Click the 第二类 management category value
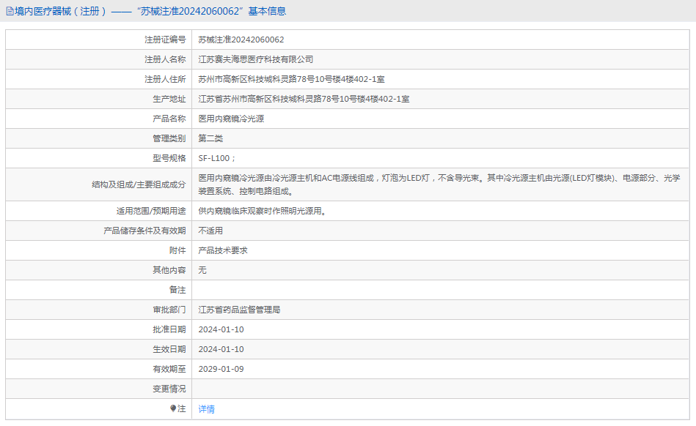The image size is (696, 426). 210,138
